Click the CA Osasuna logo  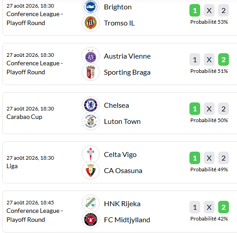pyautogui.click(x=91, y=170)
